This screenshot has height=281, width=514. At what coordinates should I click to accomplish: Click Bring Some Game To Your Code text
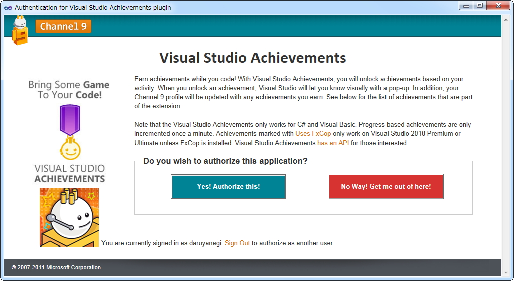69,90
